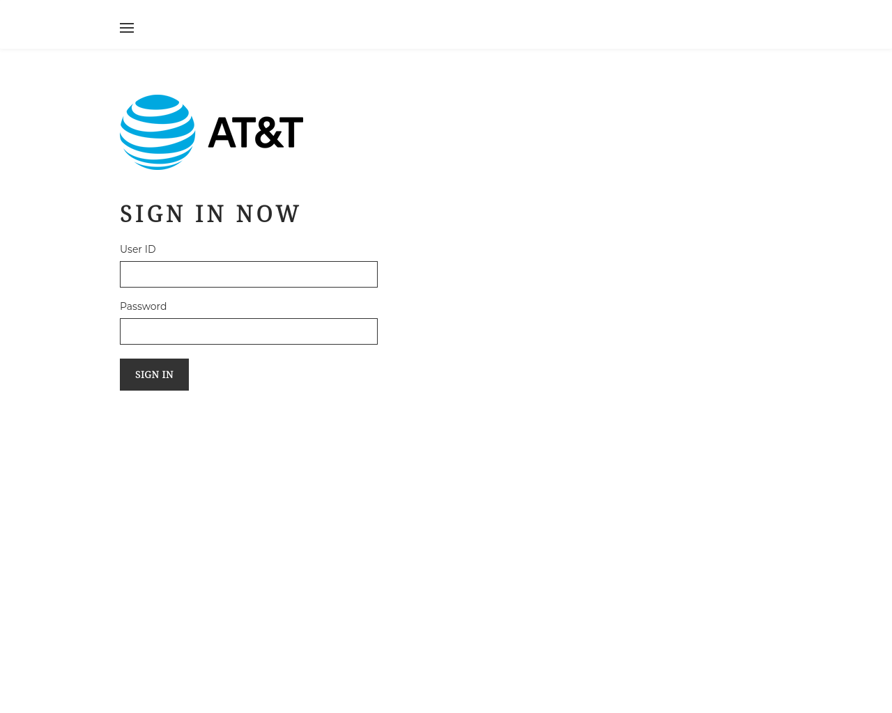The height and width of the screenshot is (713, 892).
Task: Submit the form with dark SIGN IN button
Action: (x=154, y=375)
